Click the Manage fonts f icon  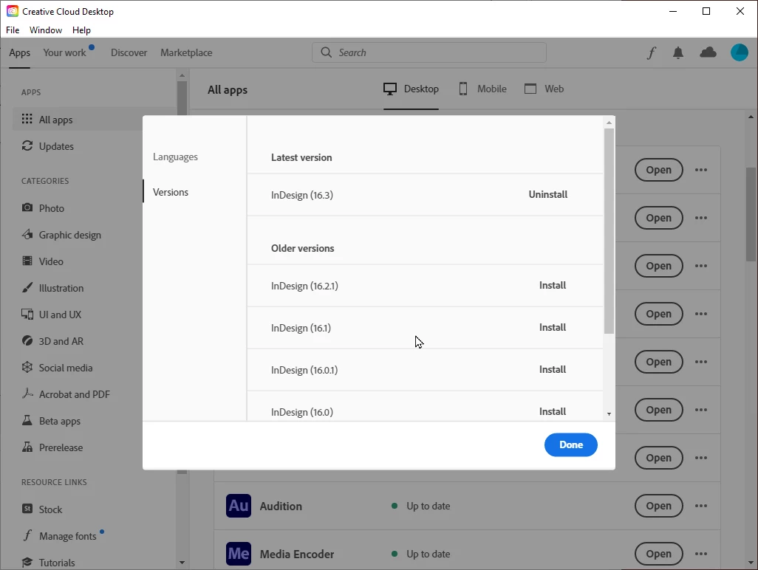(27, 535)
